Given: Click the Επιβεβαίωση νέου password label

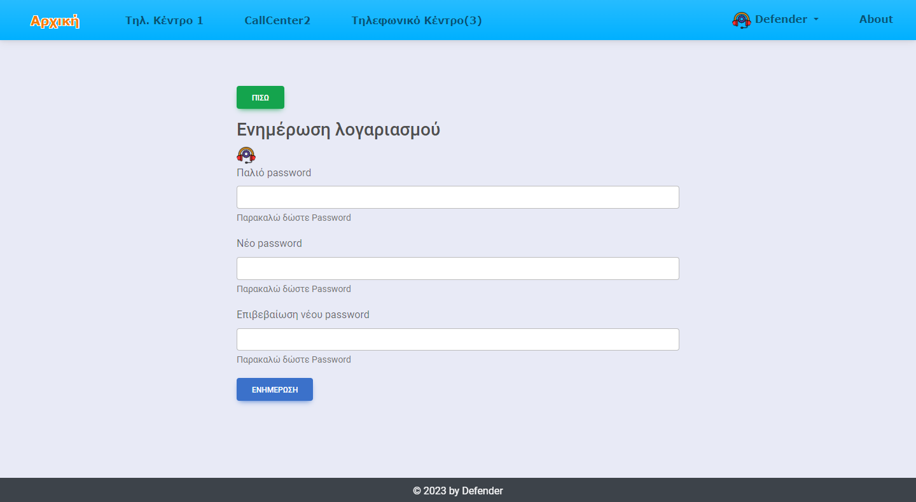Looking at the screenshot, I should pos(303,315).
